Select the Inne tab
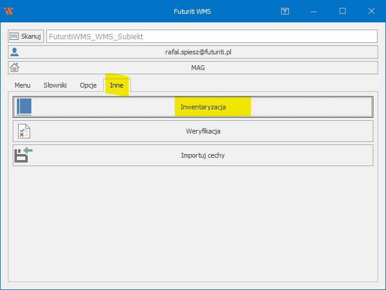The width and height of the screenshot is (386, 290). [116, 85]
